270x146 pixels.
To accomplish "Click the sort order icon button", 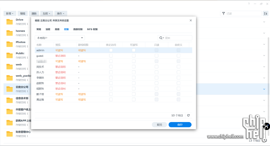I will click(x=266, y=13).
